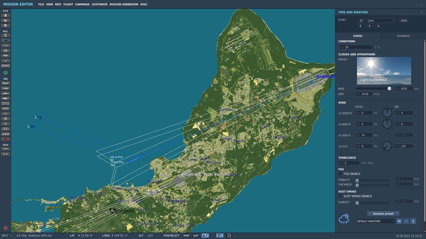Click the start year field 2016
426x239 pixels.
point(403,20)
